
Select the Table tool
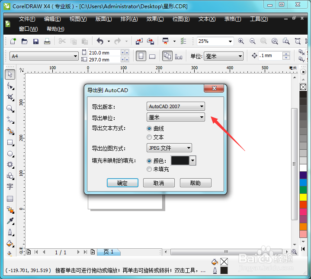(x=10, y=199)
